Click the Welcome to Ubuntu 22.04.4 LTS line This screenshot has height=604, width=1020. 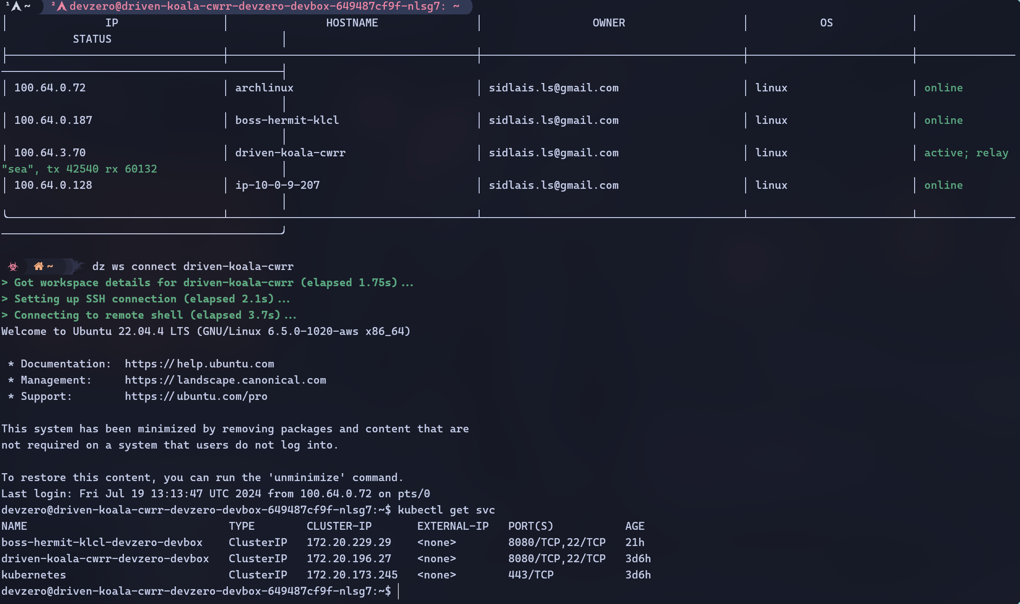(206, 331)
